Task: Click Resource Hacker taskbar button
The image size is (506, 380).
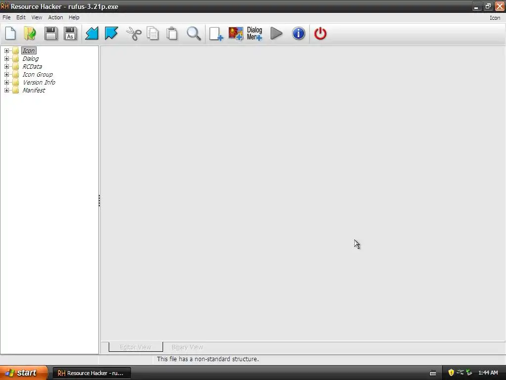Action: click(x=91, y=373)
